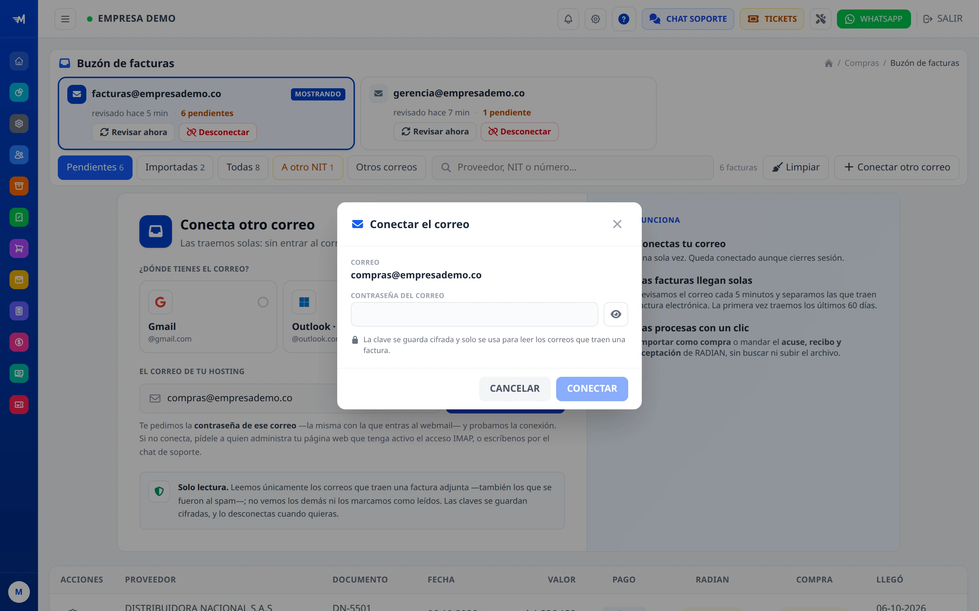Open the blue help question-mark icon
The height and width of the screenshot is (611, 979).
pyautogui.click(x=623, y=19)
